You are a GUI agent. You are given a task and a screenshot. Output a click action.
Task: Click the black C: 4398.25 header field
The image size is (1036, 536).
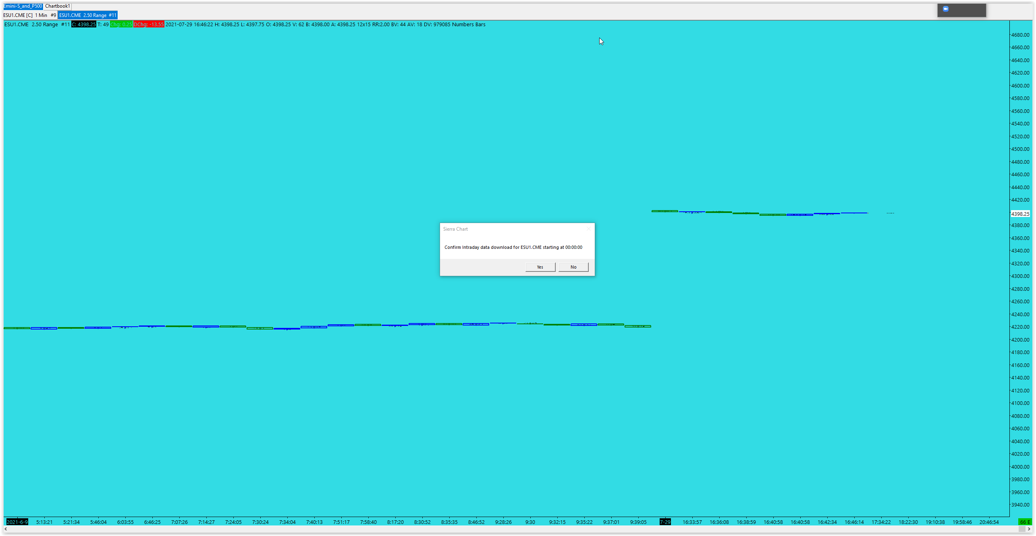[x=84, y=25]
